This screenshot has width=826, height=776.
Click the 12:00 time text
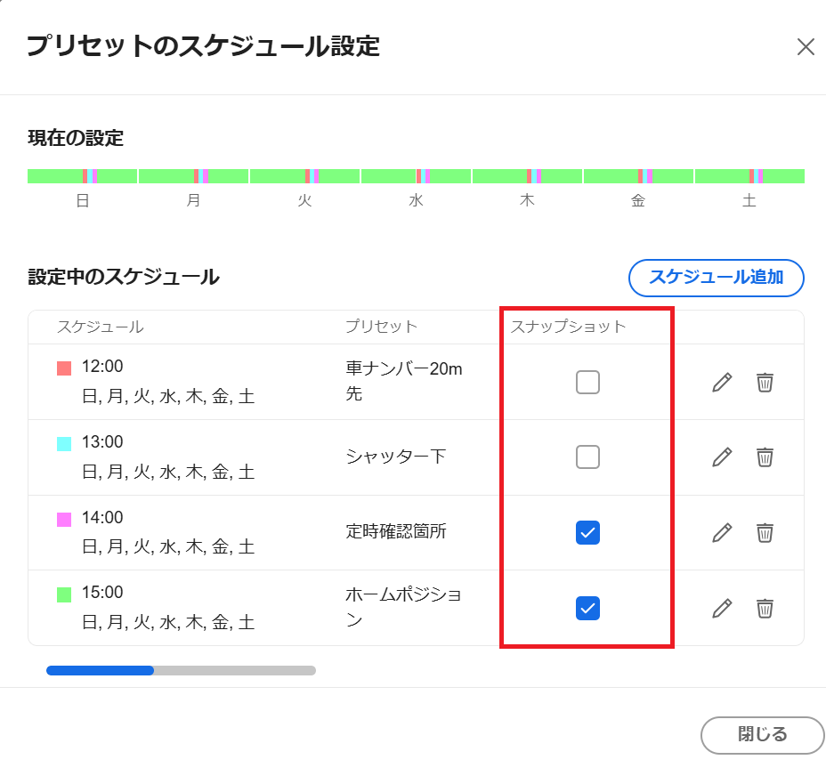coord(102,366)
